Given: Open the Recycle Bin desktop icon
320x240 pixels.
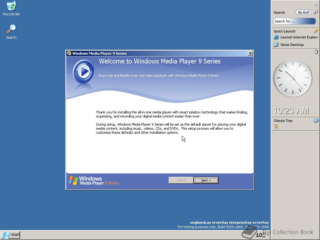Looking at the screenshot, I should (x=11, y=8).
